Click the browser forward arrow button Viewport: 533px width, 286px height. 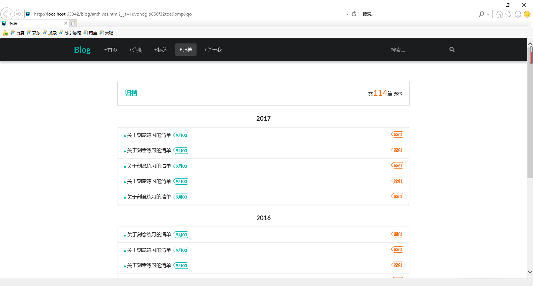[x=19, y=14]
